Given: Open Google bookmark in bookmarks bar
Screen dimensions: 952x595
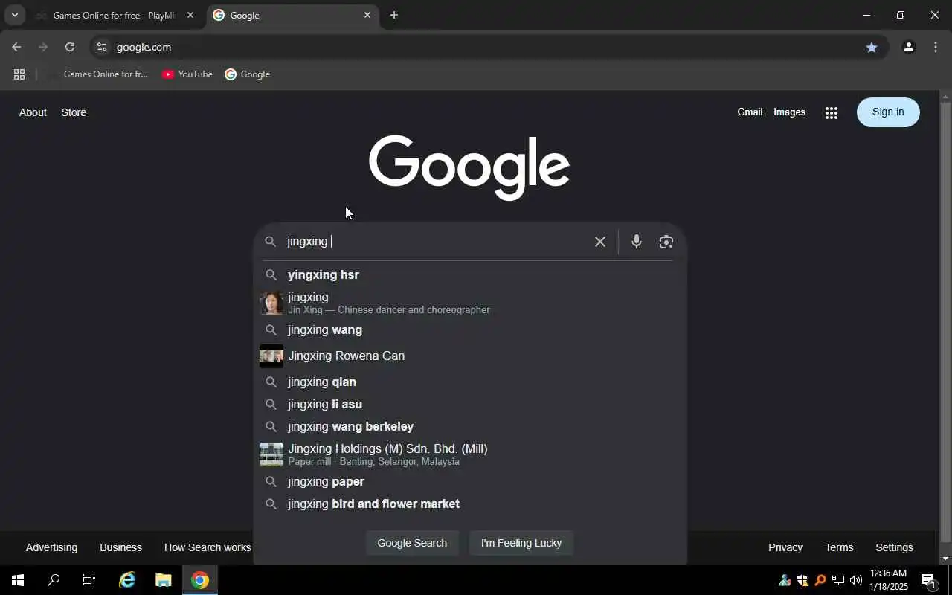Looking at the screenshot, I should click(x=248, y=74).
